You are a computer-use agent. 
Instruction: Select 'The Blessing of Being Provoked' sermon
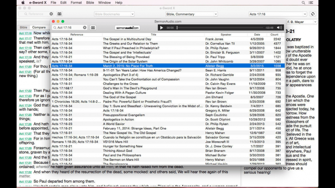pyautogui.click(x=168, y=57)
